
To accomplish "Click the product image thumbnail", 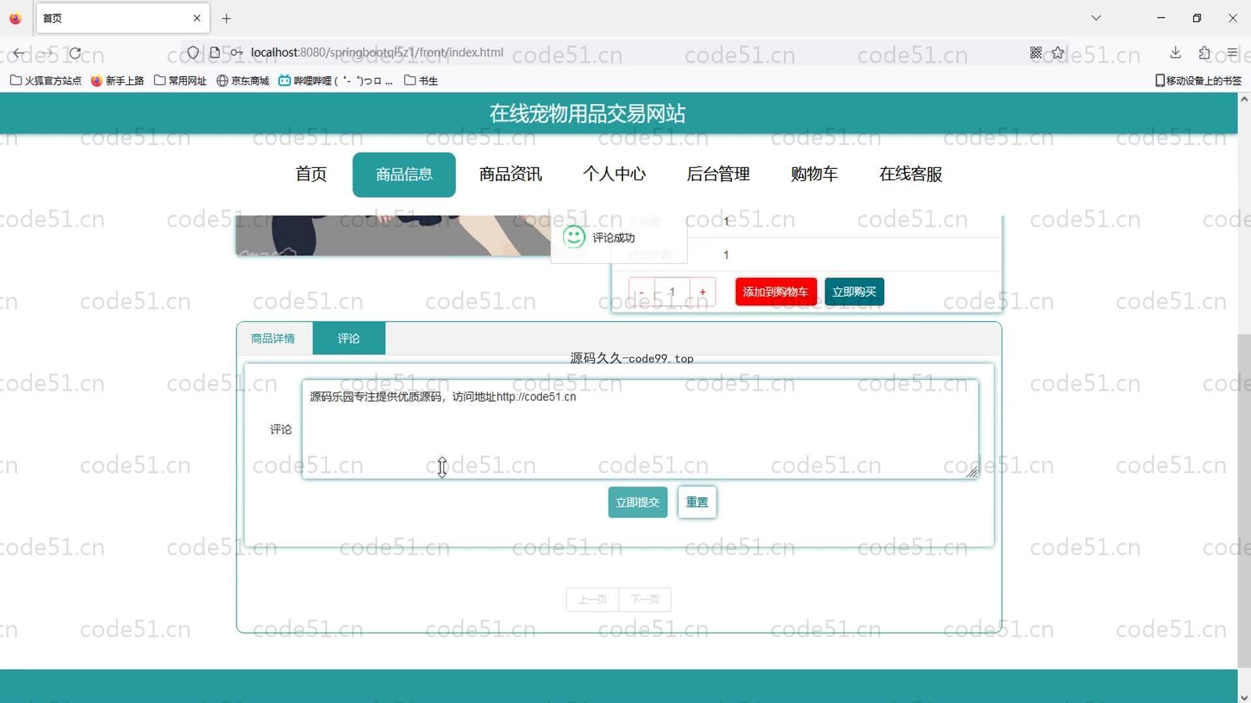I will pyautogui.click(x=393, y=236).
